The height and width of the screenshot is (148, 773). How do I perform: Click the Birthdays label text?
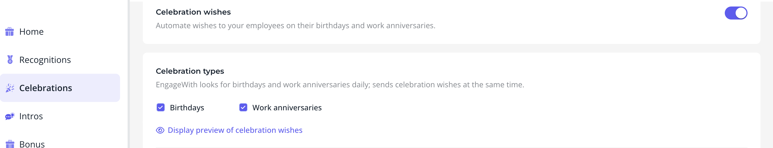pos(187,107)
